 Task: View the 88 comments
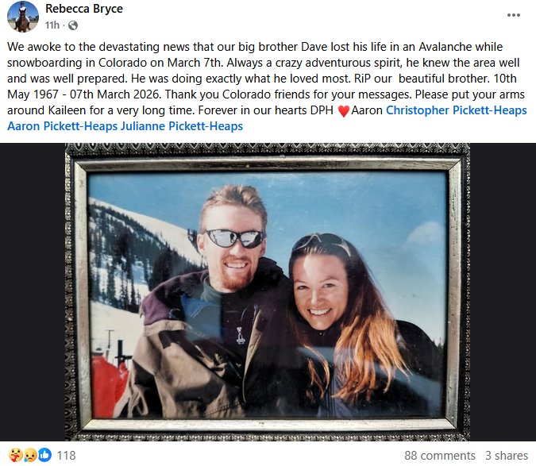pos(440,456)
